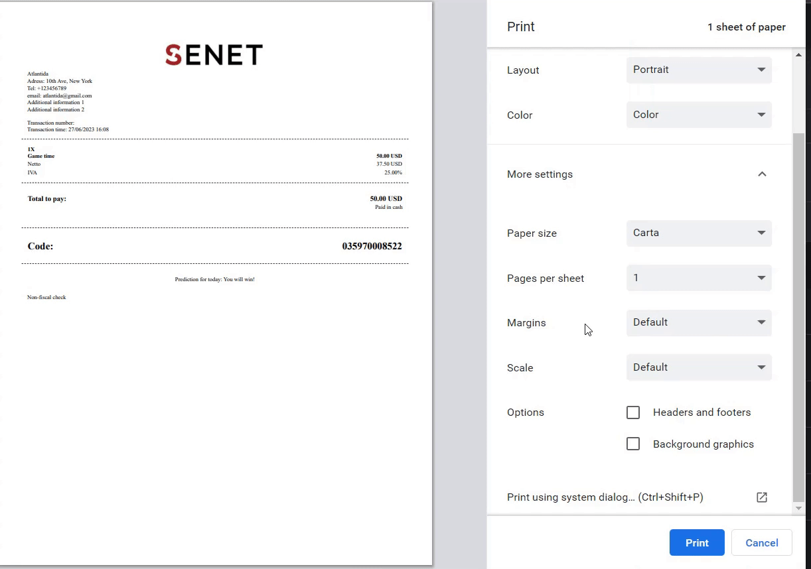Screen dimensions: 811x569
Task: Open the Margins dropdown
Action: click(698, 322)
